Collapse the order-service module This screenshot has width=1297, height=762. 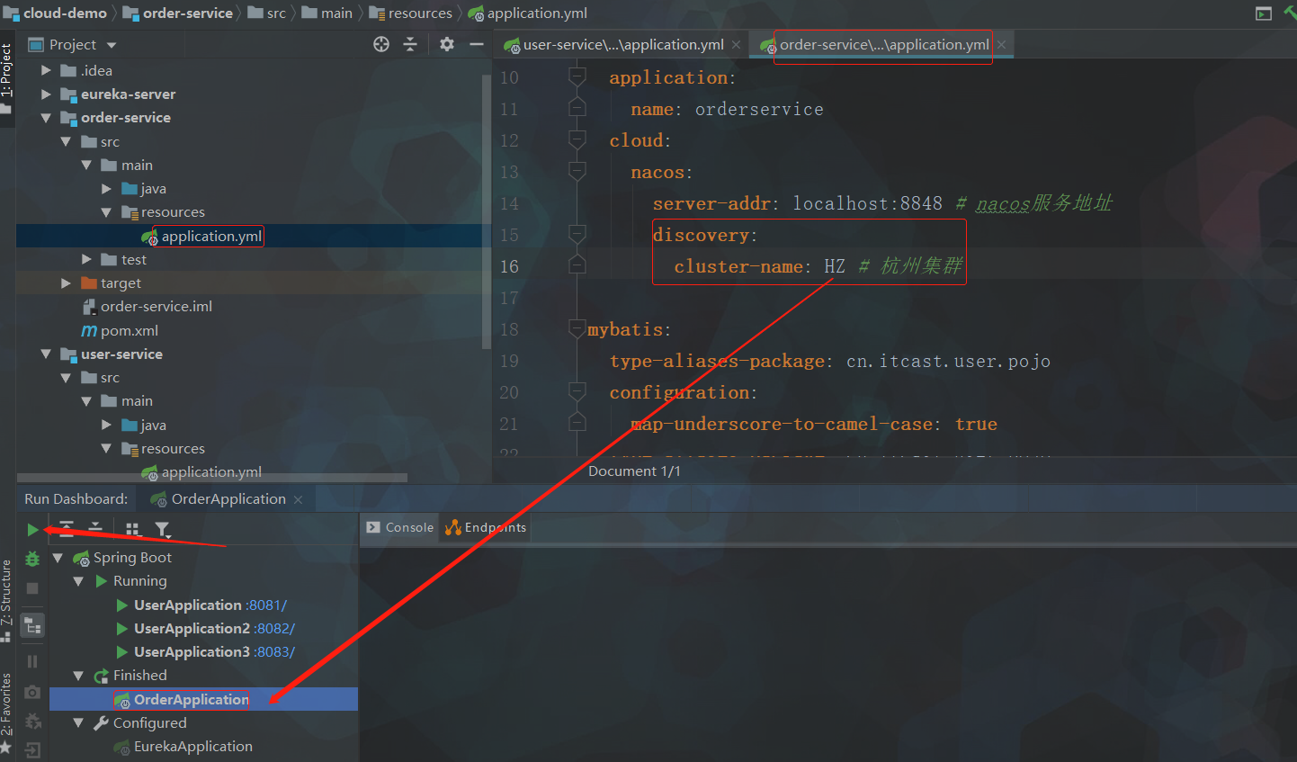click(x=46, y=118)
